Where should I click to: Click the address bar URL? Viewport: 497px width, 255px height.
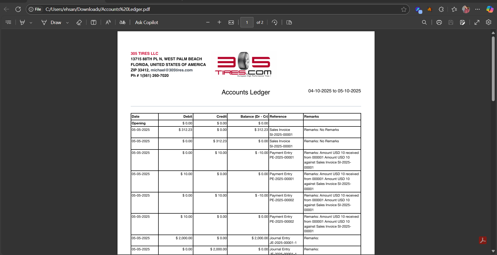[x=98, y=9]
